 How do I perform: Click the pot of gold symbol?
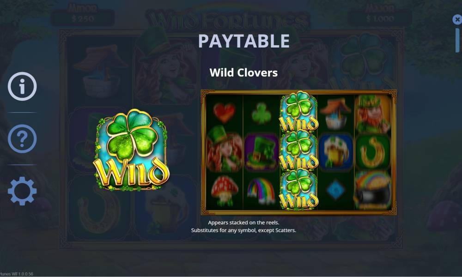373,190
